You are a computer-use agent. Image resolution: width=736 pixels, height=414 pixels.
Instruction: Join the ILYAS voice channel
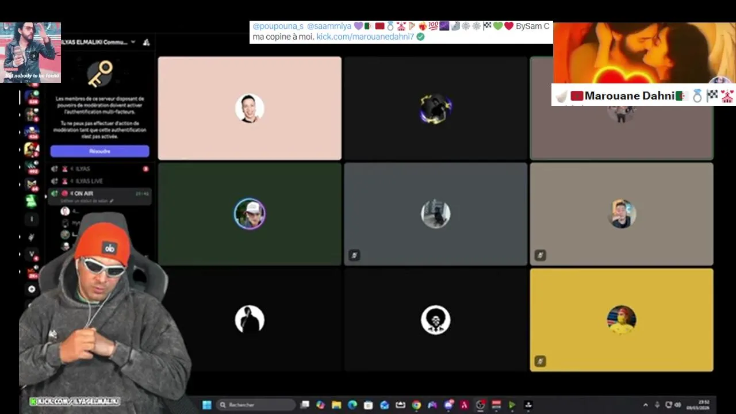100,169
